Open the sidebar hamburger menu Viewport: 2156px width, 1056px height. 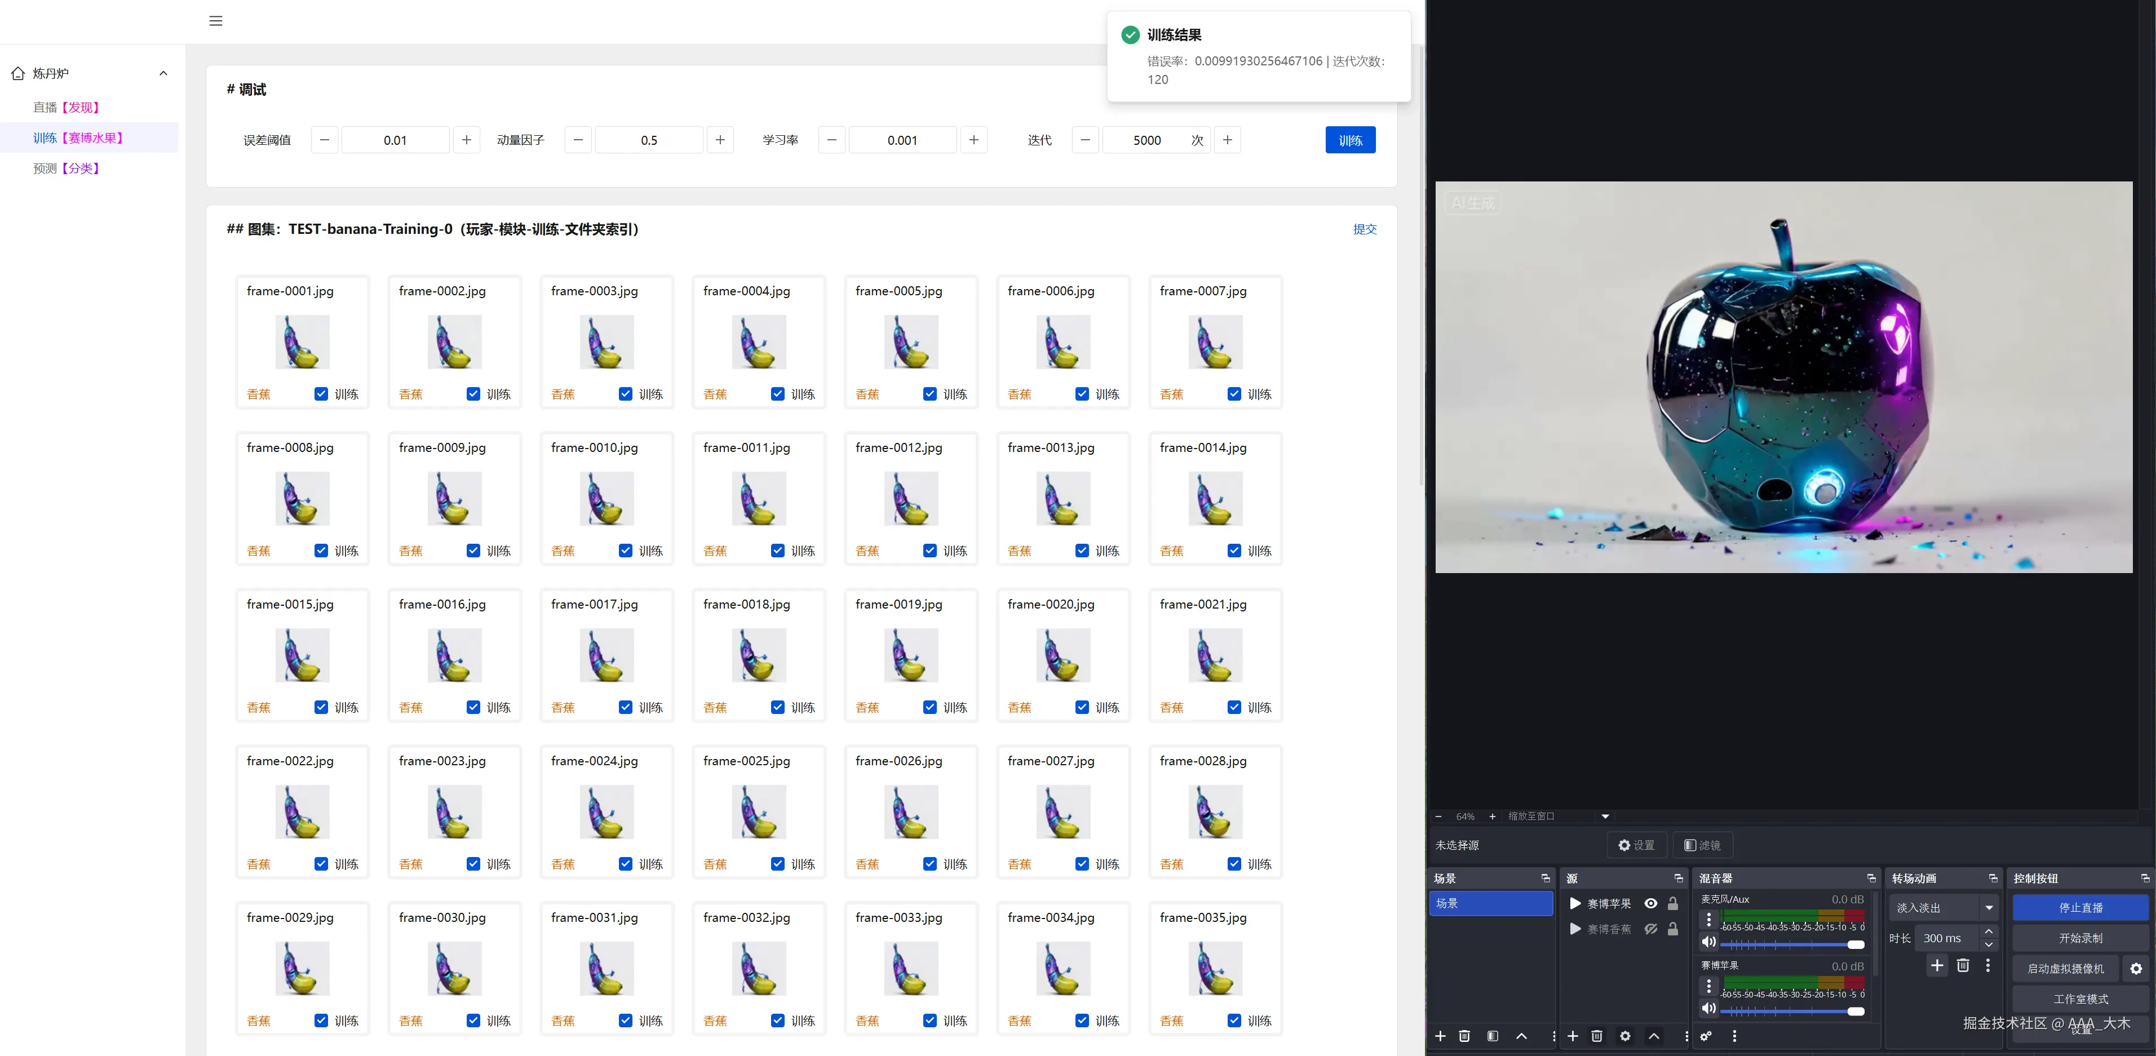215,21
